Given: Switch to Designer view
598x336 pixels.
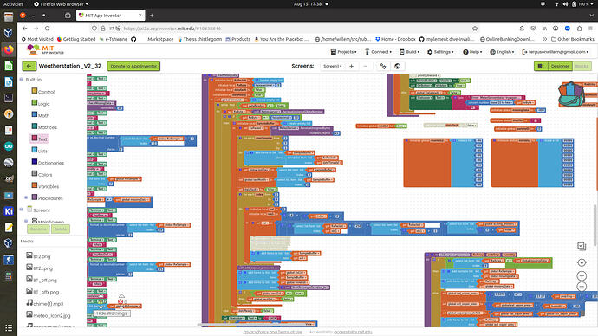Looking at the screenshot, I should (x=560, y=66).
